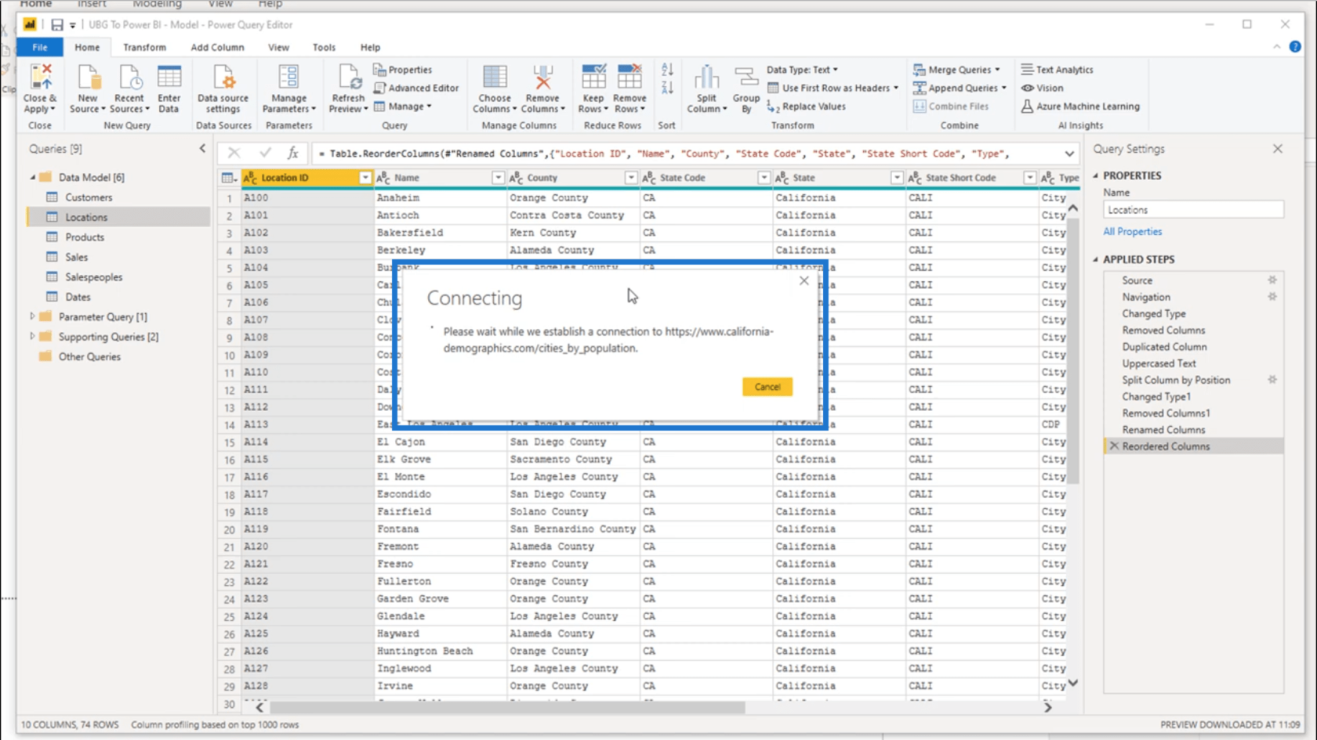Sort ascending using the A-Z icon

pyautogui.click(x=667, y=70)
